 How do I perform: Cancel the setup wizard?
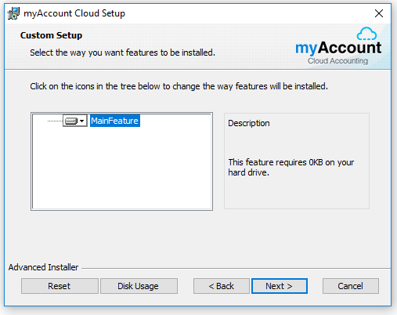click(x=351, y=286)
